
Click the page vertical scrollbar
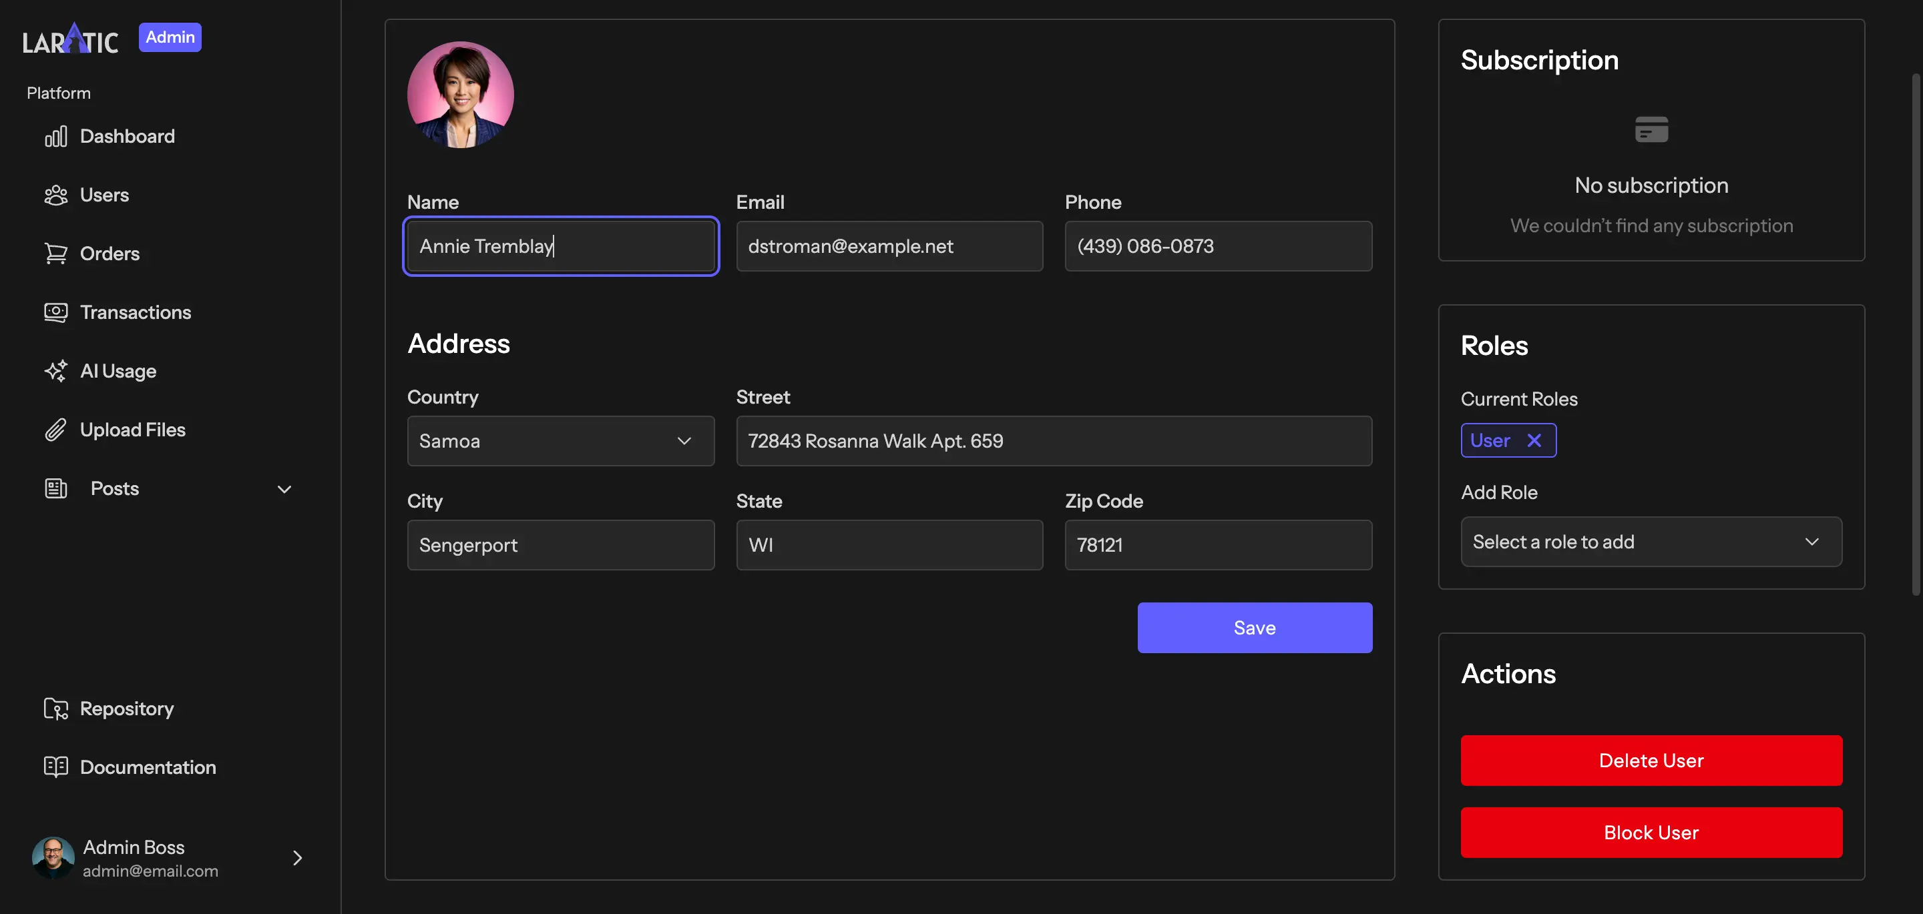click(x=1916, y=334)
